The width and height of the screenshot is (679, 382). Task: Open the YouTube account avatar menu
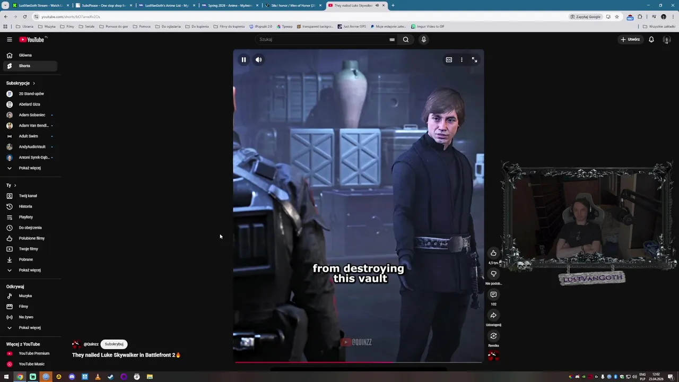[x=667, y=39]
